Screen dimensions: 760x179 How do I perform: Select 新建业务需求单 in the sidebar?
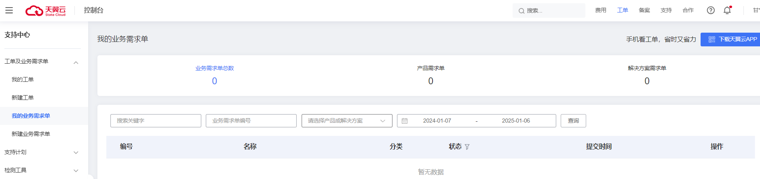click(31, 134)
